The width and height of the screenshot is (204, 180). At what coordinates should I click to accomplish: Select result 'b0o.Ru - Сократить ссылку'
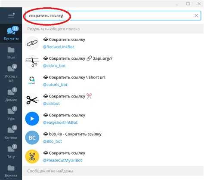point(113,137)
